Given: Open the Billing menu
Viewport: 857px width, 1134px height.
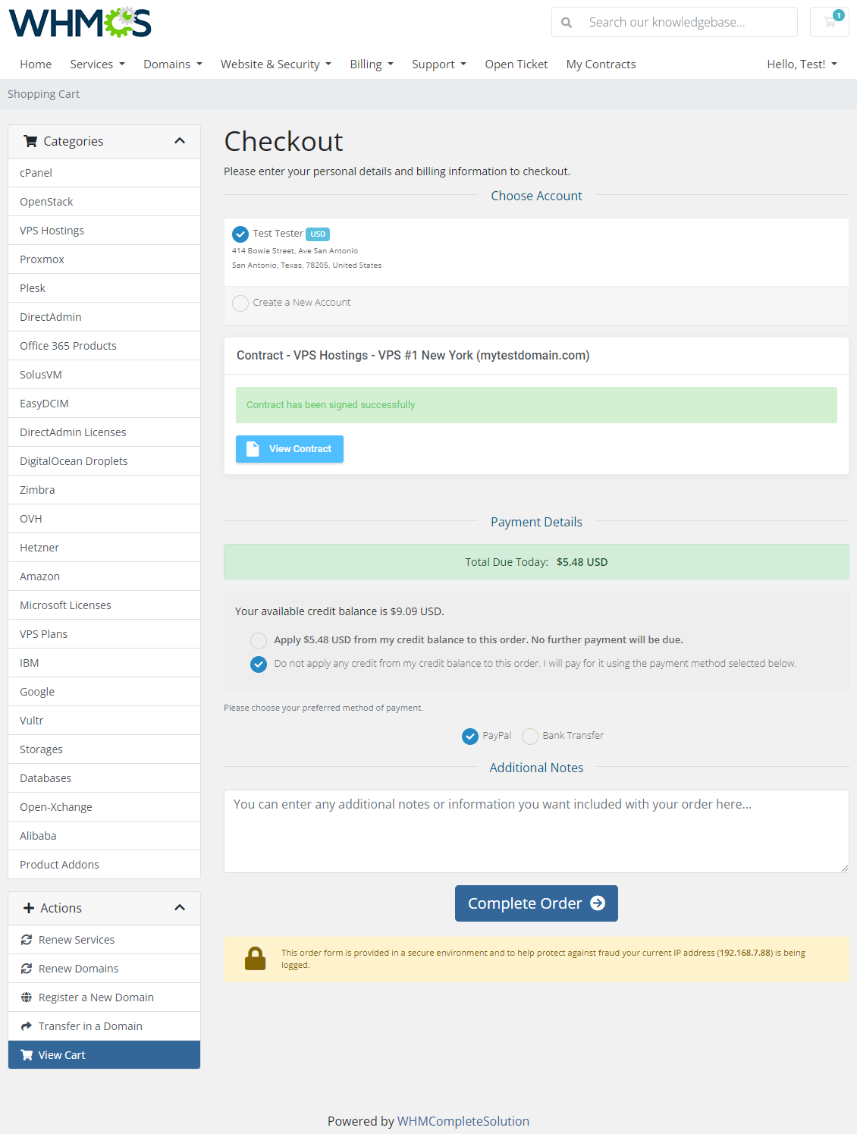Looking at the screenshot, I should (371, 64).
